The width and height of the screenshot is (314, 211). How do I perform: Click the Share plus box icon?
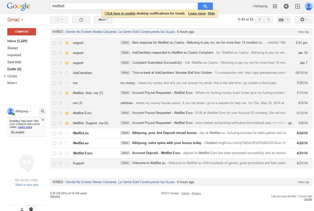pos(297,6)
